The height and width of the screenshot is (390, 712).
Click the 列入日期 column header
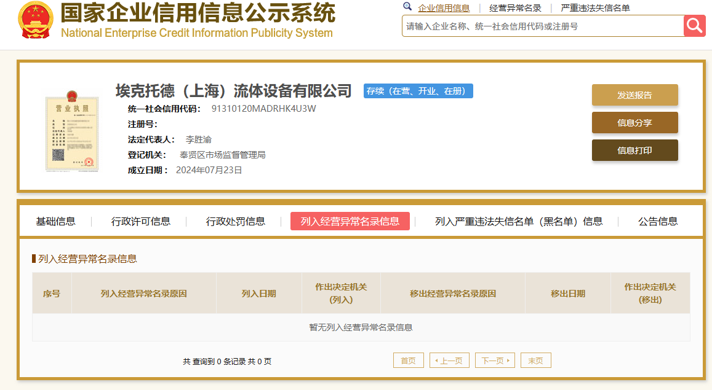[259, 294]
